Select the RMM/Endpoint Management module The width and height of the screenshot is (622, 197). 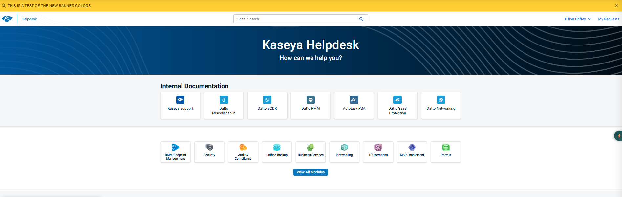176,152
